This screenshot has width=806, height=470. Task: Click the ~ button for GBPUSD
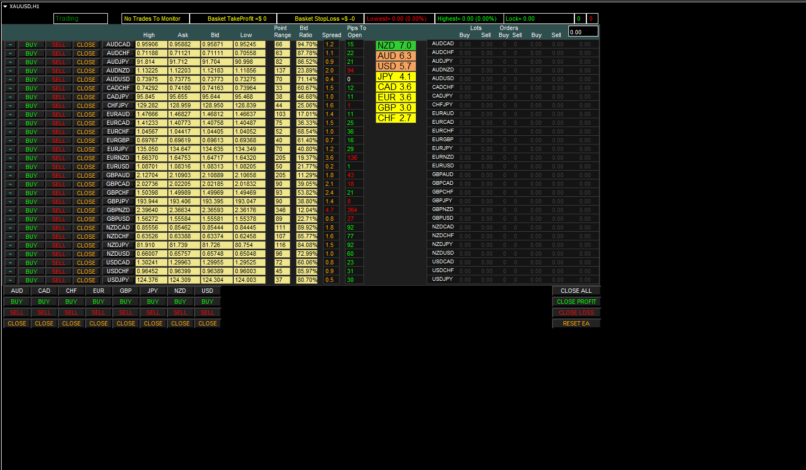pos(10,219)
